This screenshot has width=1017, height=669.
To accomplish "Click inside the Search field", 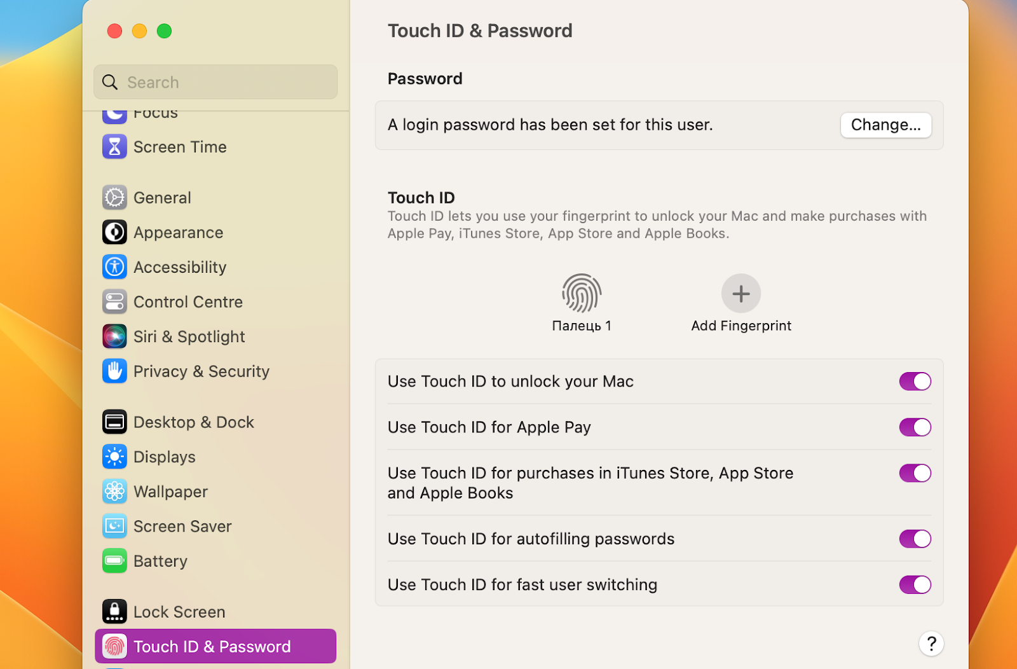I will coord(215,82).
